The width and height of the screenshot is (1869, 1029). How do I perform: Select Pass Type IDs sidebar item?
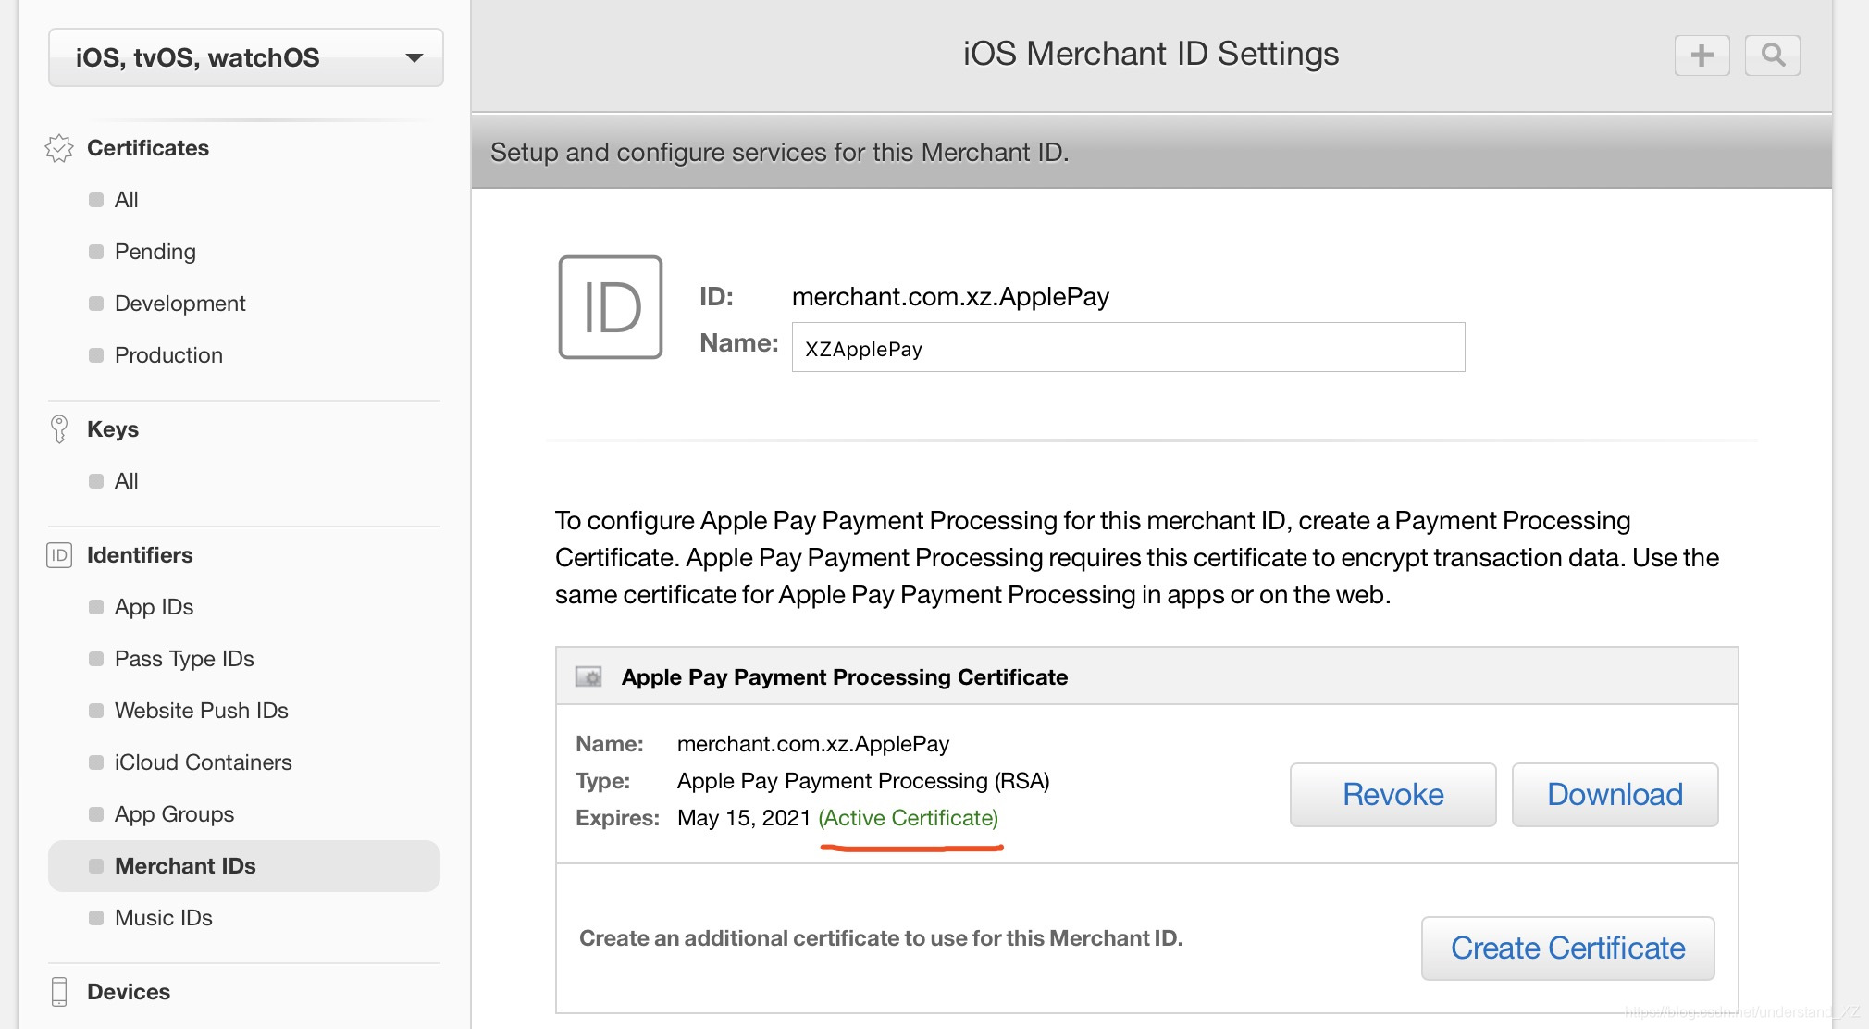[x=184, y=659]
